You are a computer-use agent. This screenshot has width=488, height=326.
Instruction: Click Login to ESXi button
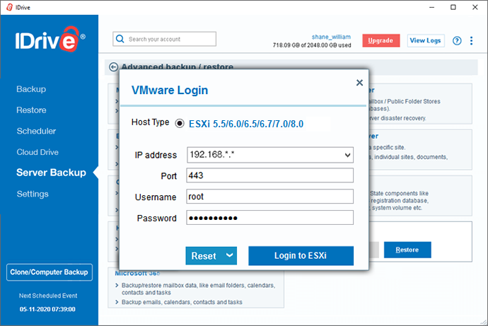[x=301, y=256]
